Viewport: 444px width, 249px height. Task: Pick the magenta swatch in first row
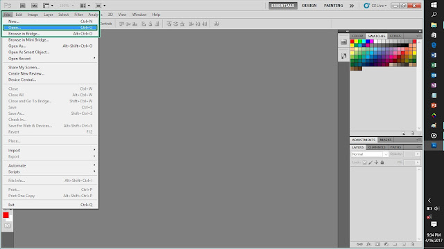click(x=372, y=41)
